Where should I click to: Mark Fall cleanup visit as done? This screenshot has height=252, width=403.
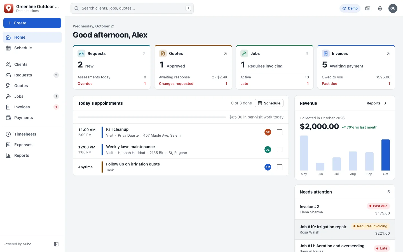pos(280,132)
